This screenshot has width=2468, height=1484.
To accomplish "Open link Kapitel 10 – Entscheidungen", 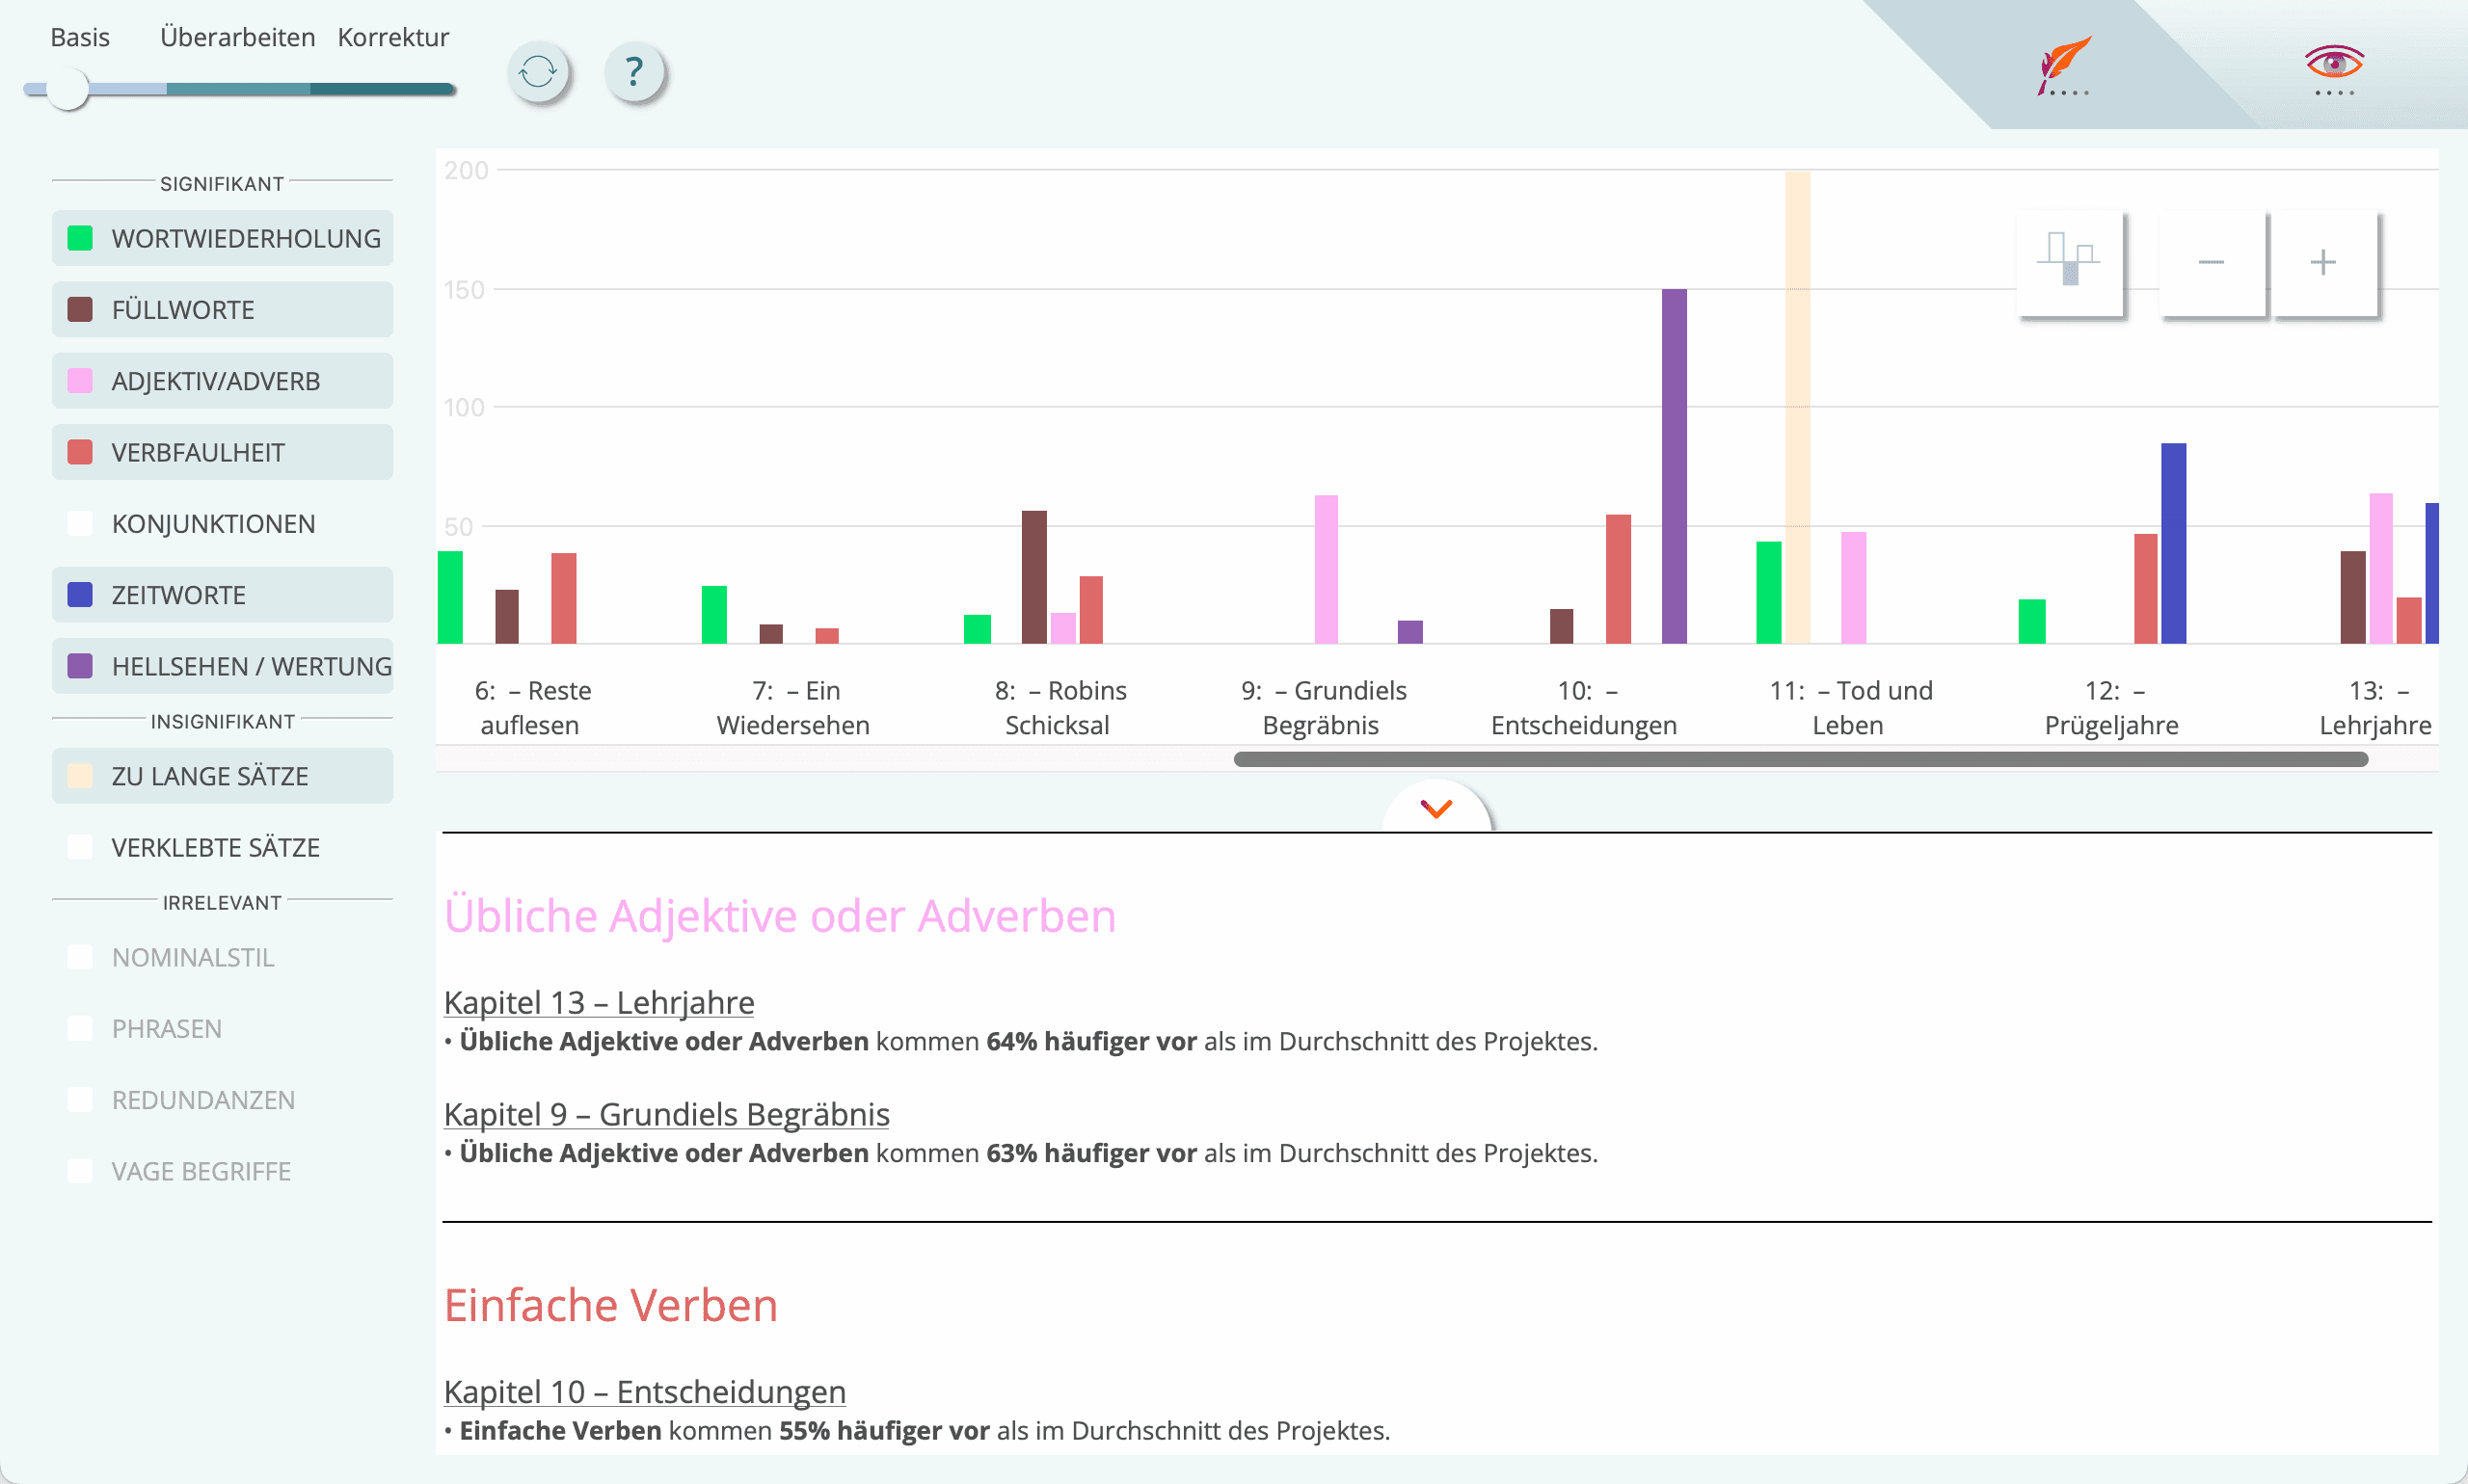I will coord(644,1391).
